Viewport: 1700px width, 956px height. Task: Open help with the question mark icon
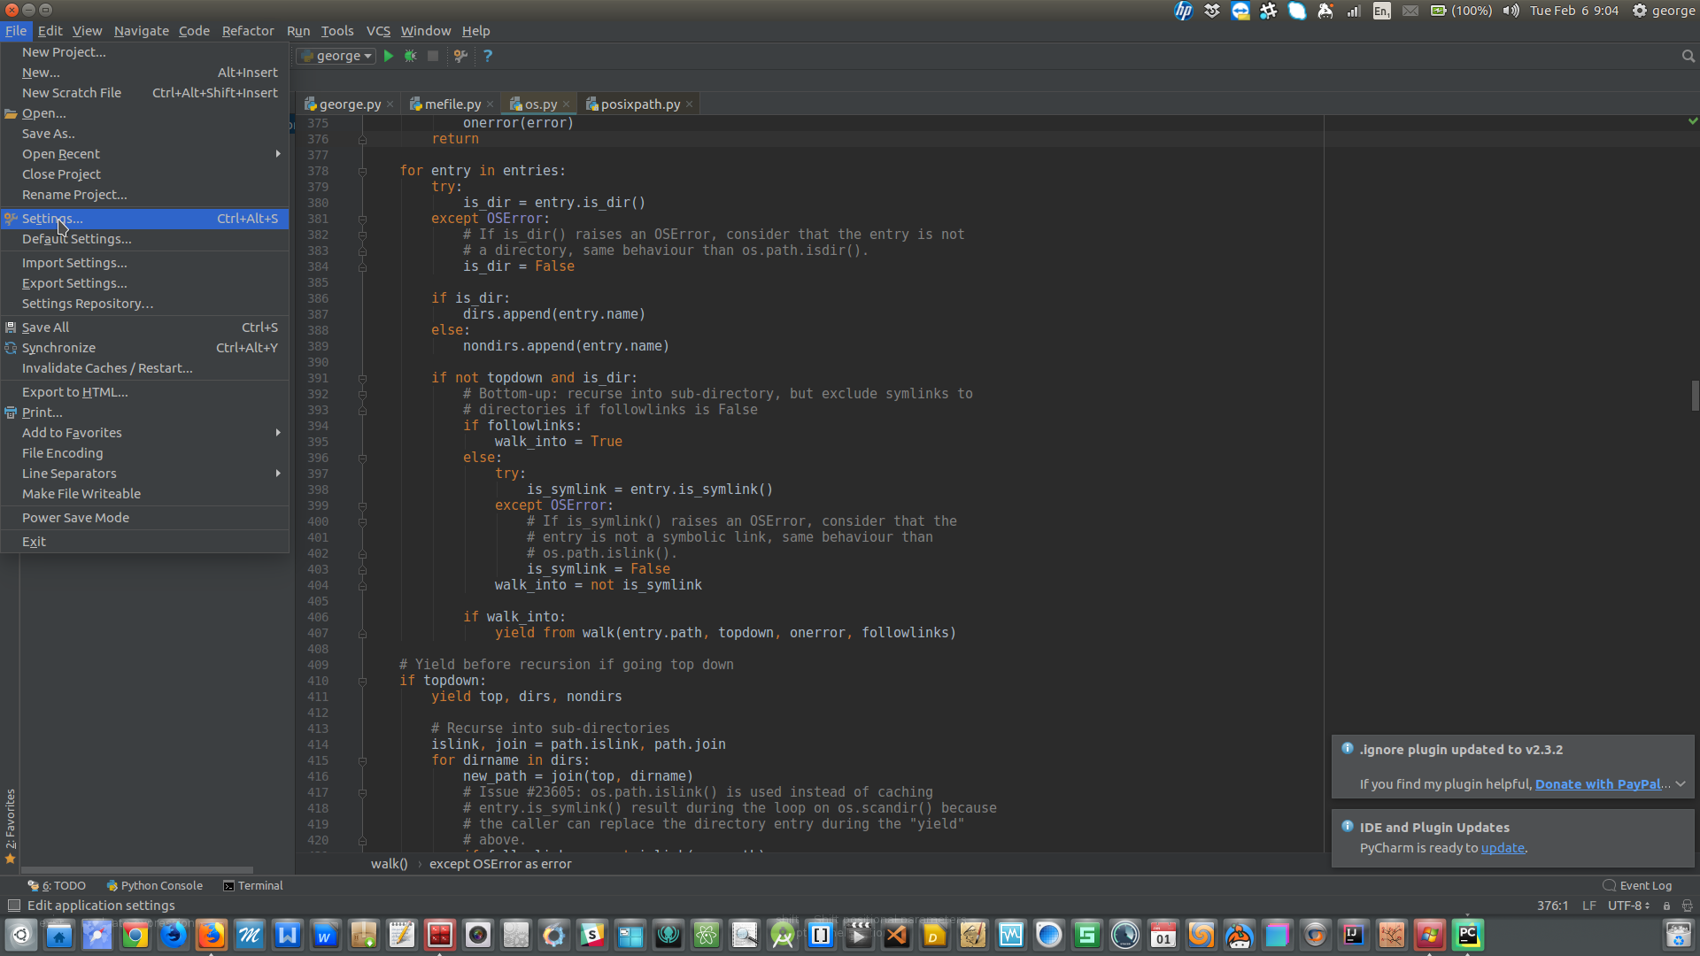[x=488, y=55]
